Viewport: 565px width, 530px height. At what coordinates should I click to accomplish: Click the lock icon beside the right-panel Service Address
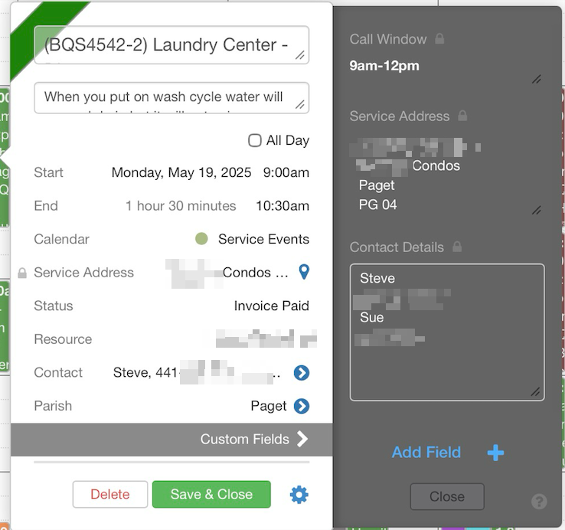462,116
